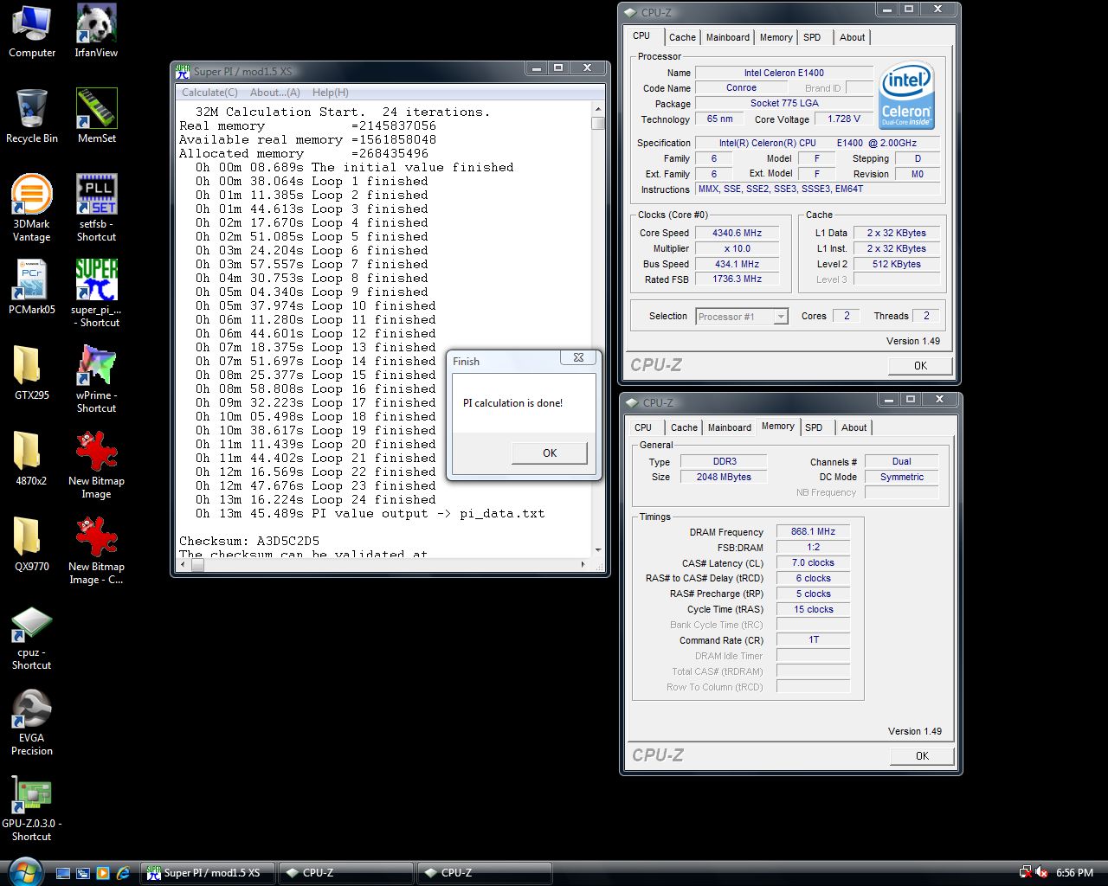Screen dimensions: 1108x886
Task: Click Switch between windows quick launch icon
Action: tap(83, 873)
